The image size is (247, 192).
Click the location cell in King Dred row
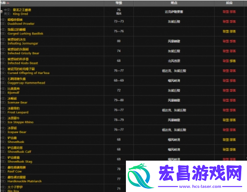174,12
